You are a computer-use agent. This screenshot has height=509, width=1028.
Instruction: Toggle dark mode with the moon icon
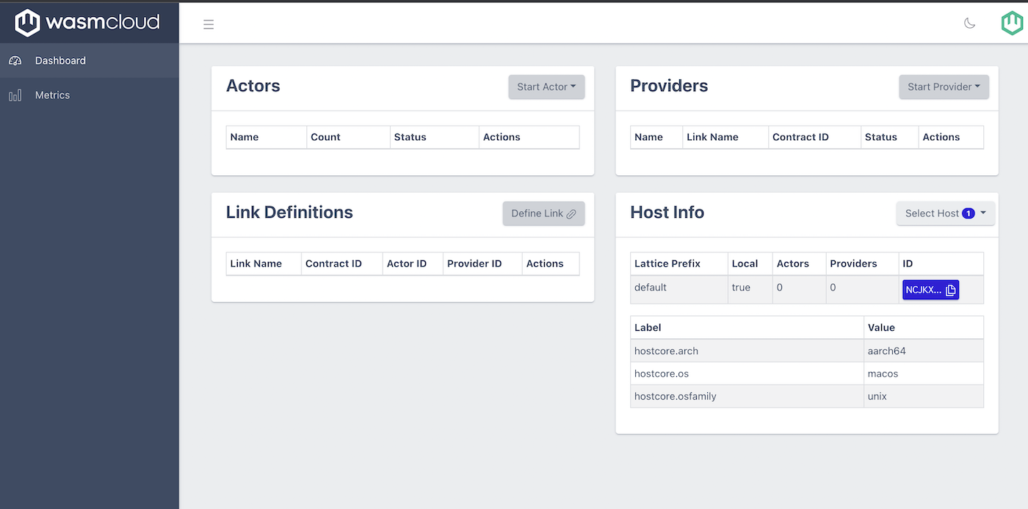pyautogui.click(x=969, y=23)
